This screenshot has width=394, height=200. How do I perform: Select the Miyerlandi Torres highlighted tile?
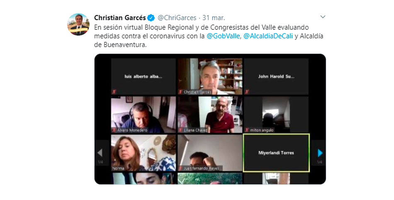coord(276,153)
